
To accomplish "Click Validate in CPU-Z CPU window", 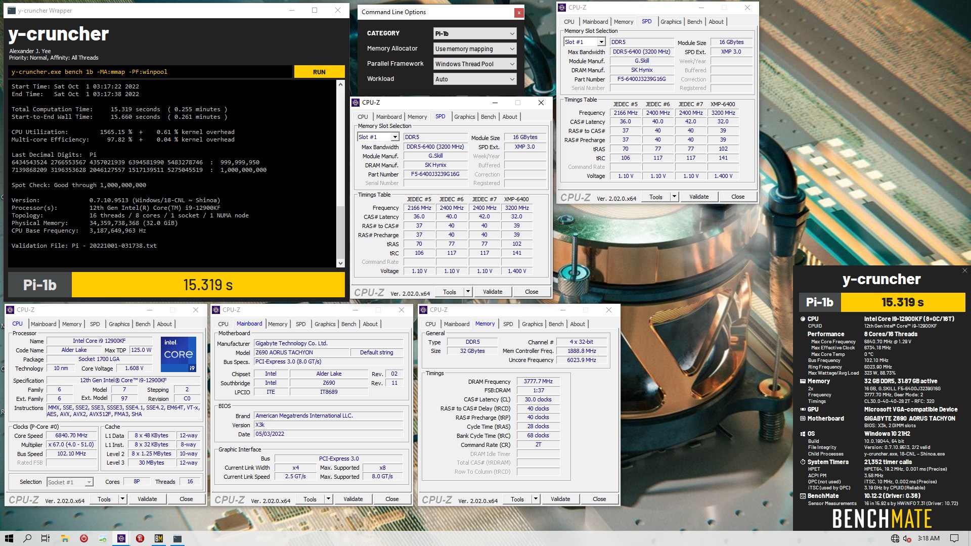I will click(147, 499).
